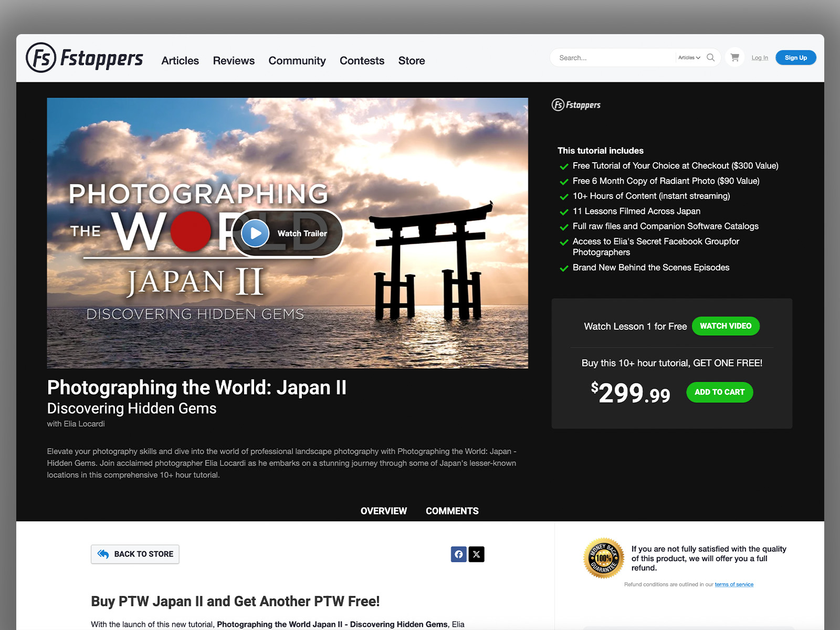Click 'Buy this 10+ hour tutorial, GET ONE FREE!' text
This screenshot has height=630, width=840.
click(x=672, y=363)
